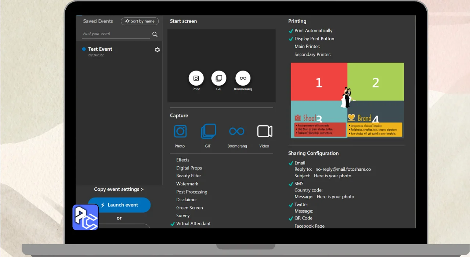Viewport: 470px width, 257px height.
Task: Open the Green Screen settings item
Action: (x=189, y=208)
